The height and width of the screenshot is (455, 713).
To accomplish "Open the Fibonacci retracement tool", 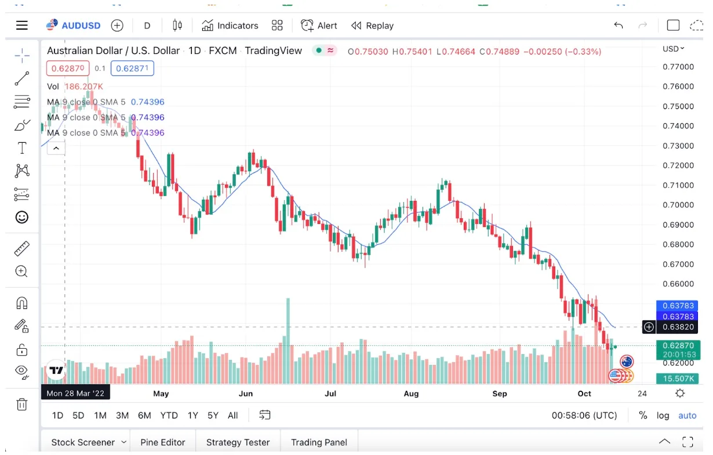I will click(x=22, y=102).
